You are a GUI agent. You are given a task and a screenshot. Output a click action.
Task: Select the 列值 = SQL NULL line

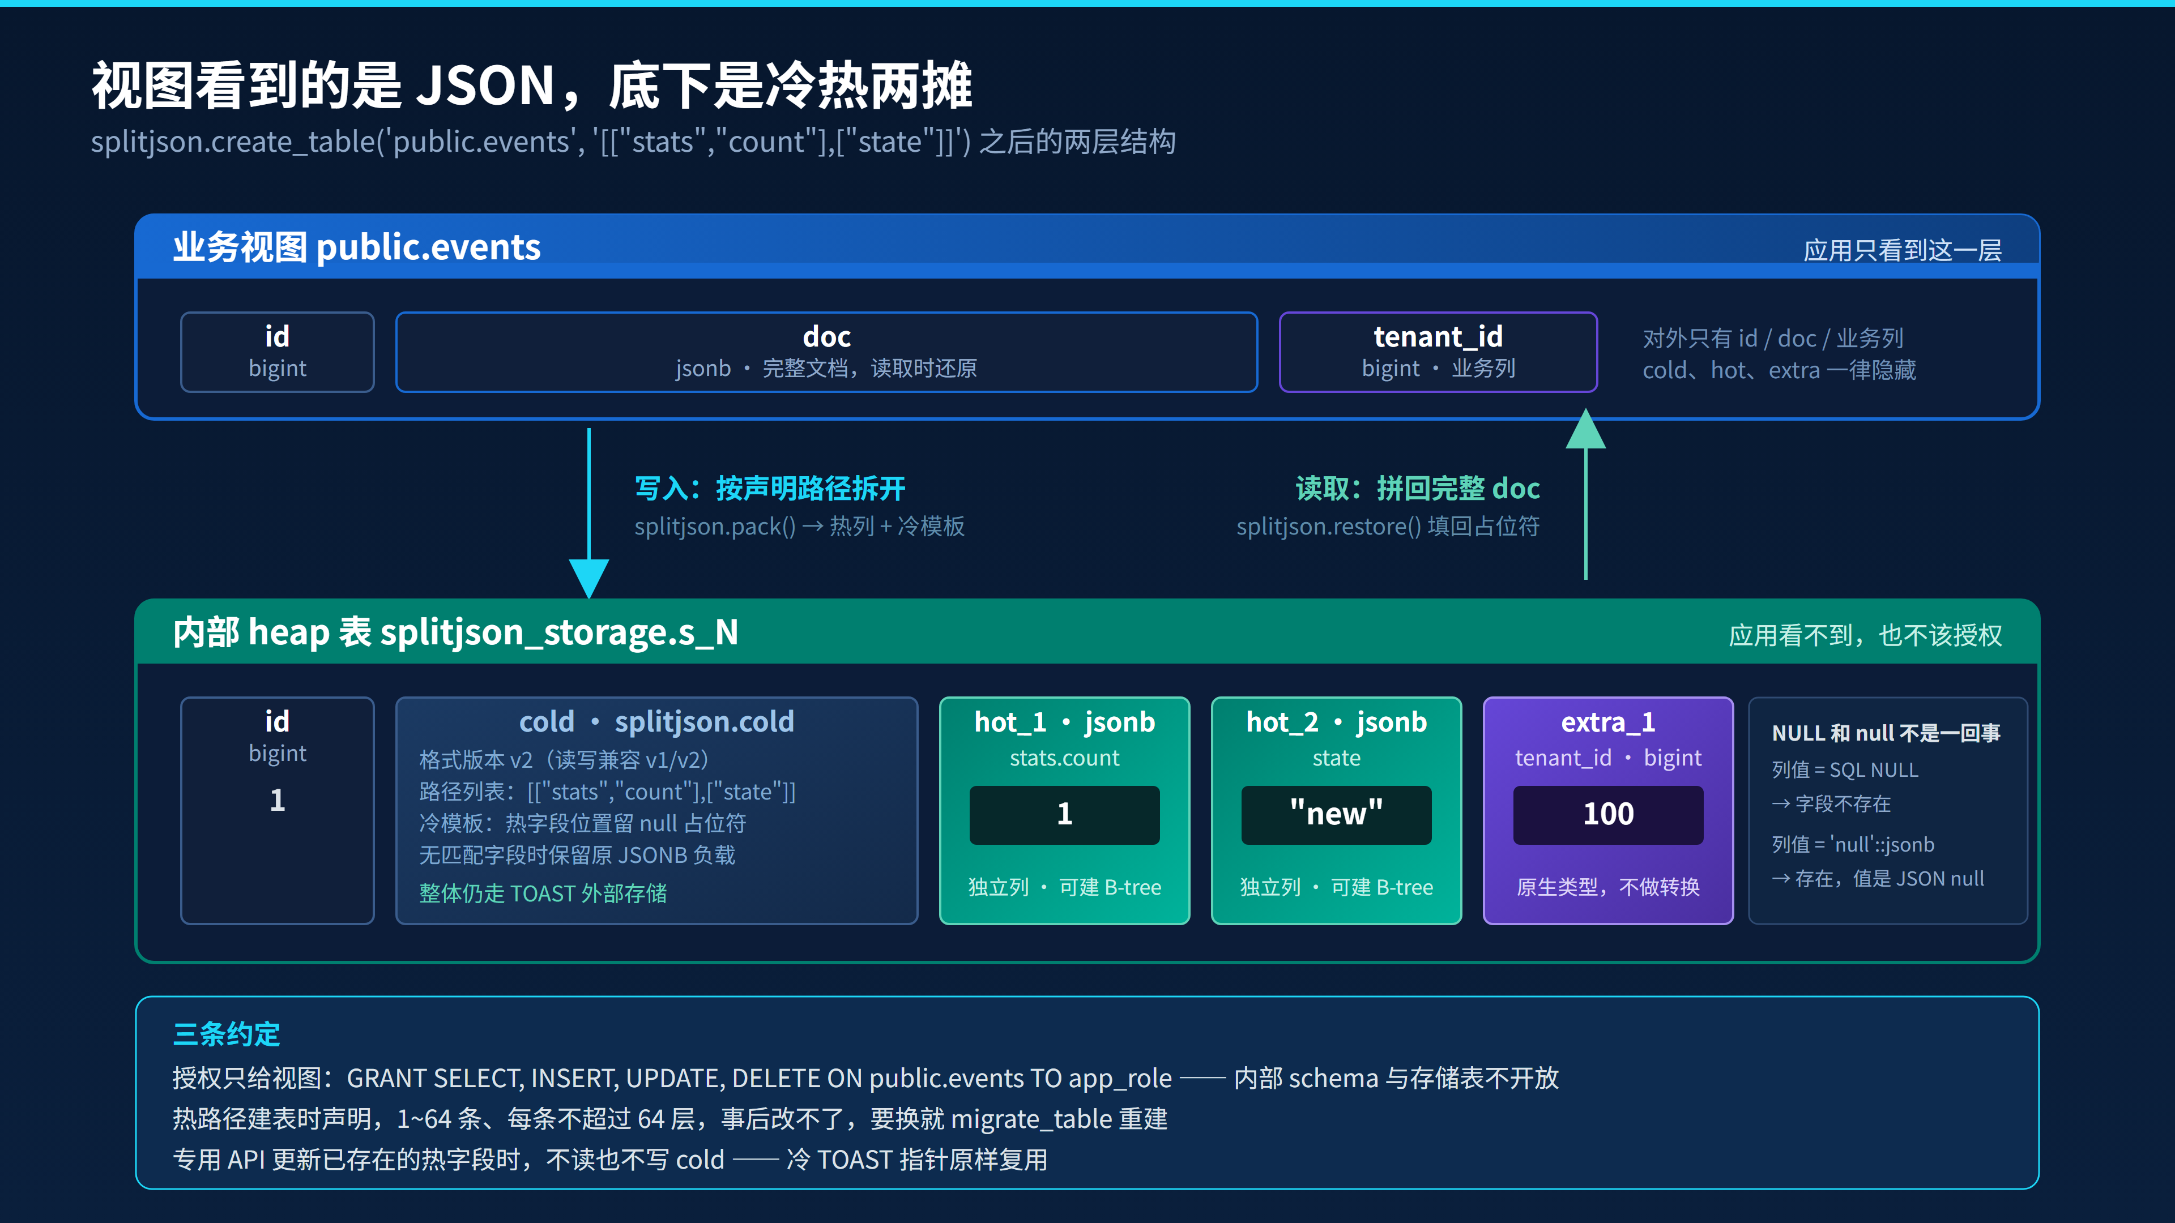[1845, 770]
